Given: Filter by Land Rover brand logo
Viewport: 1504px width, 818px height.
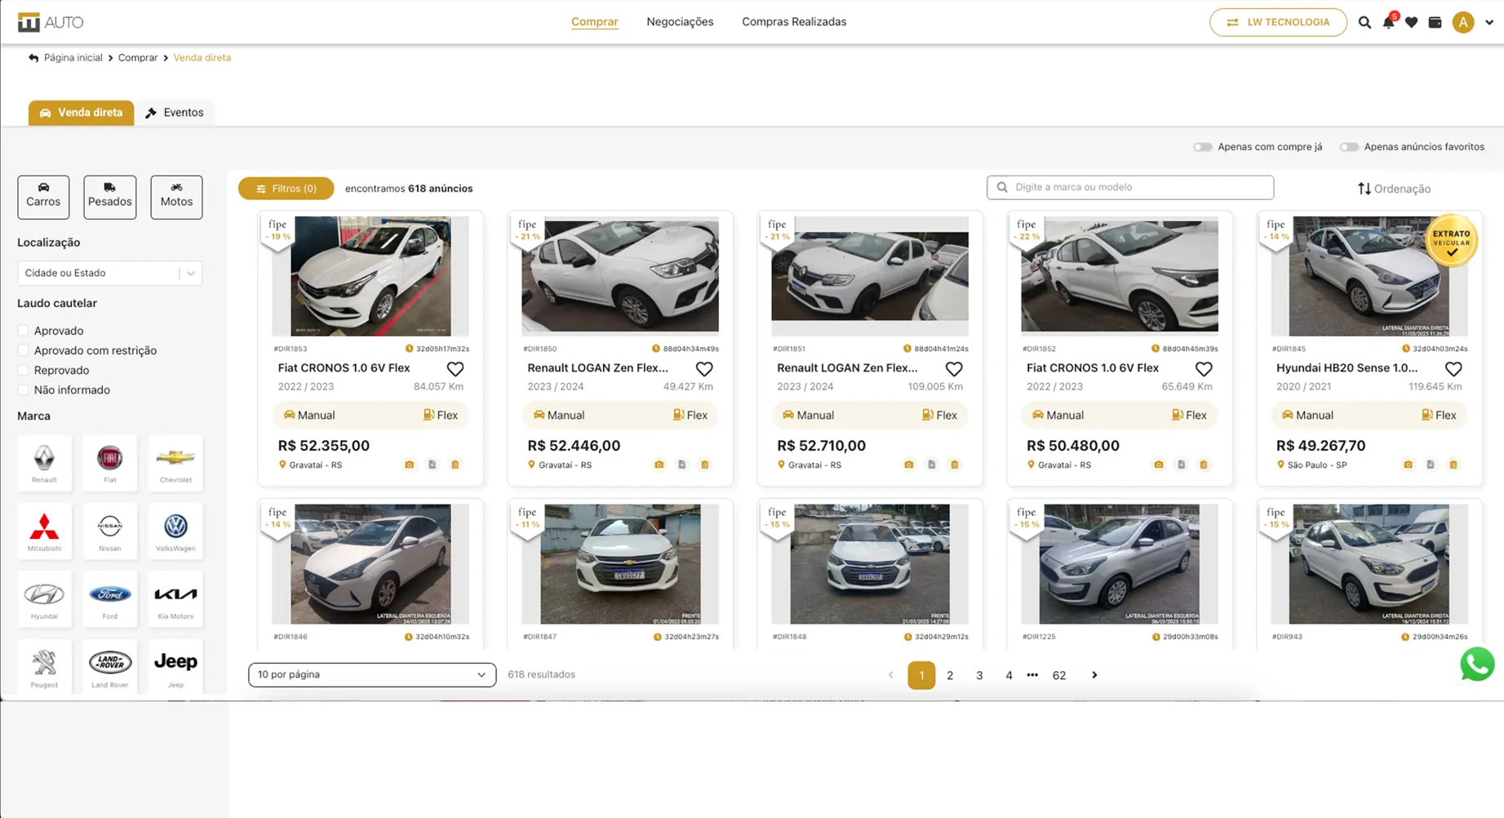Looking at the screenshot, I should (110, 667).
